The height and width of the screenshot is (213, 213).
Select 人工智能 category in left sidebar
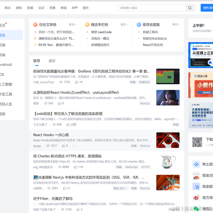coord(6,84)
